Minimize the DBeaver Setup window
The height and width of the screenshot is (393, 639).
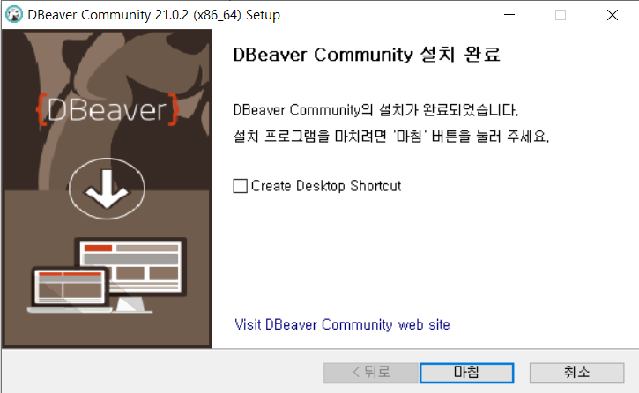point(509,15)
